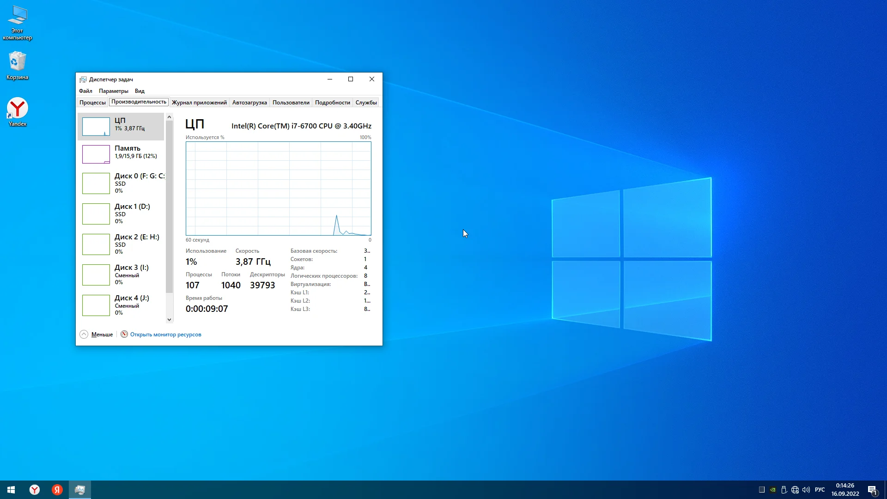Open the Yandex browser desktop shortcut
The image size is (887, 499).
point(17,111)
